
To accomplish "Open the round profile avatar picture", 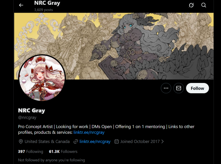I will click(42, 78).
